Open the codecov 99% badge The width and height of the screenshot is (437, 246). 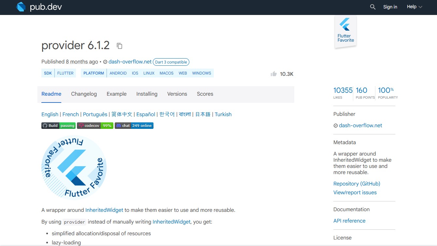[x=95, y=126]
